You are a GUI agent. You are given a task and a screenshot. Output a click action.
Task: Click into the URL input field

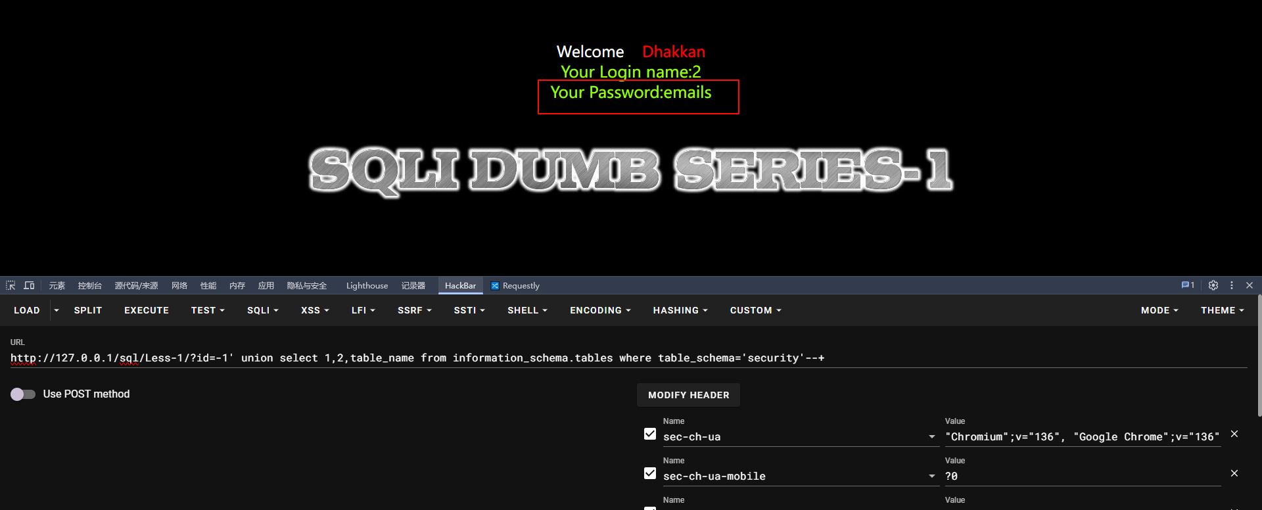[x=628, y=358]
